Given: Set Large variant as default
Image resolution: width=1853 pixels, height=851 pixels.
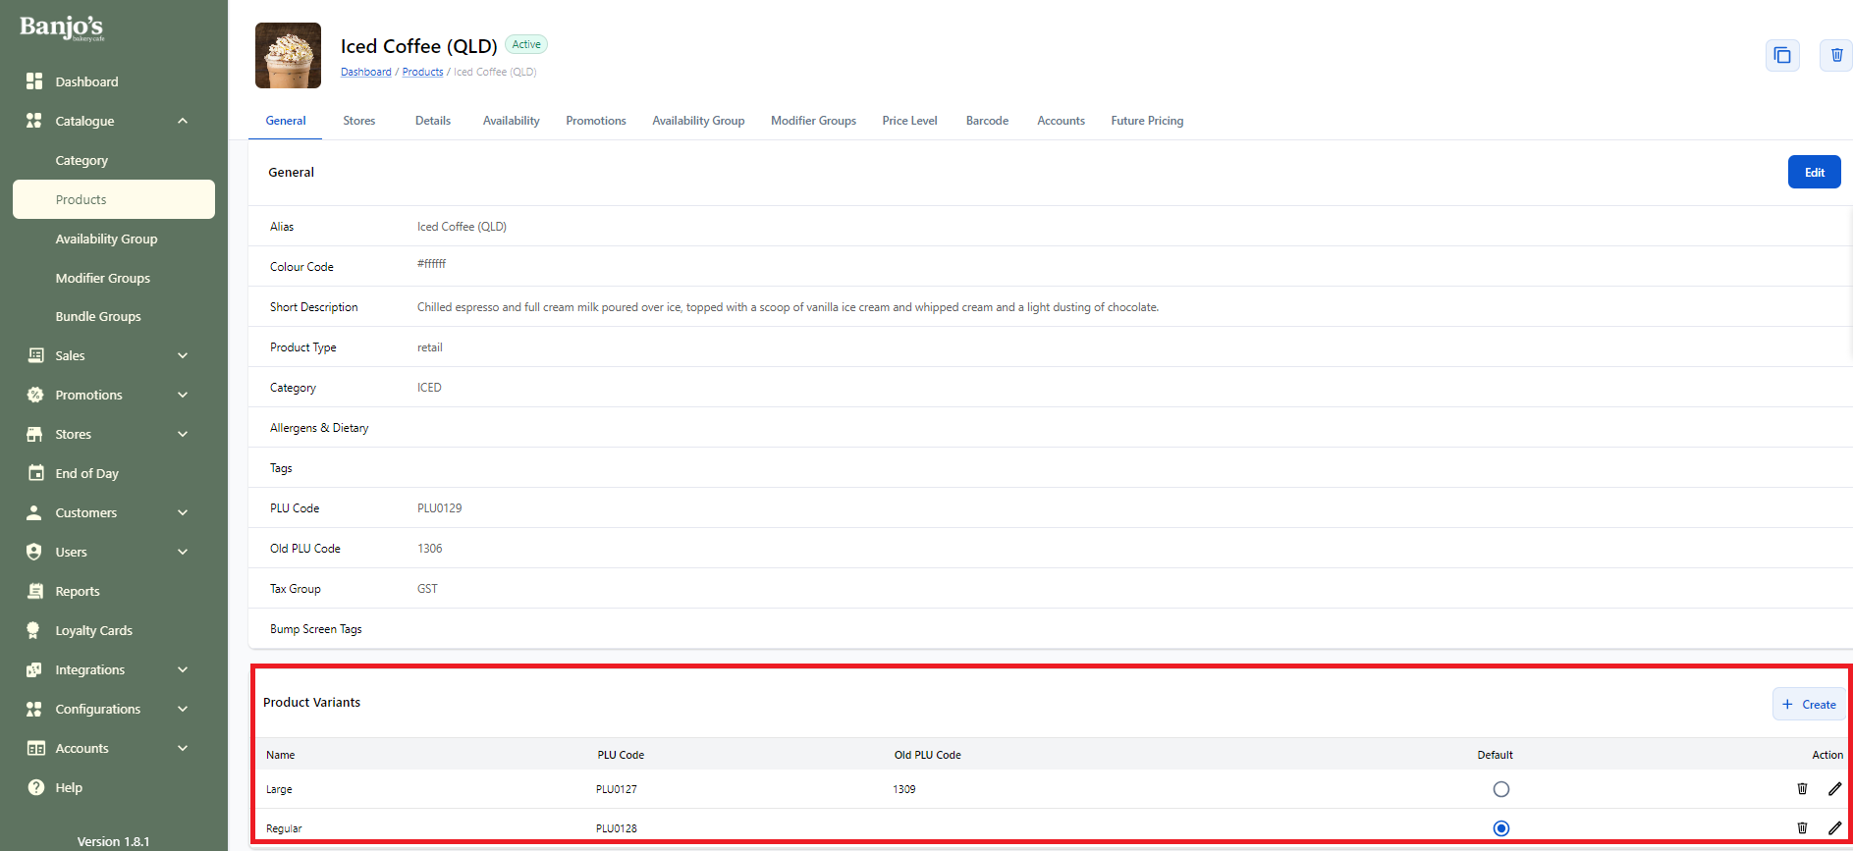Looking at the screenshot, I should [x=1500, y=789].
